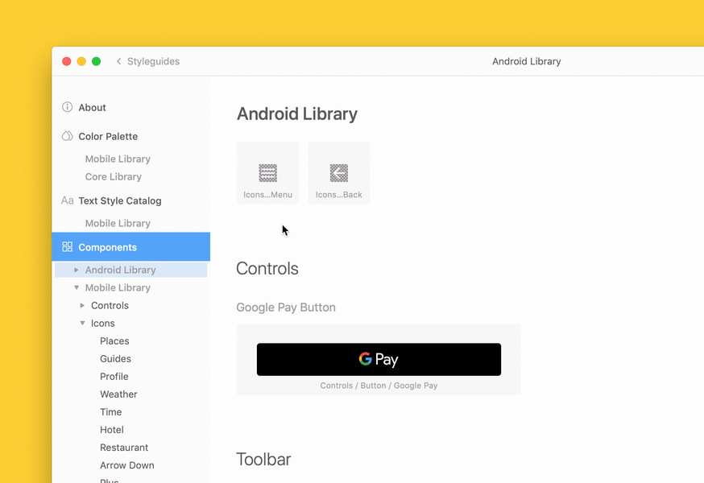Open the About section

pyautogui.click(x=92, y=107)
